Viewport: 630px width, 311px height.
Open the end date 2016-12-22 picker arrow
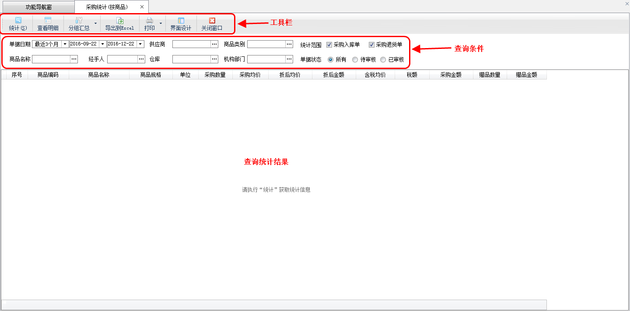[140, 44]
